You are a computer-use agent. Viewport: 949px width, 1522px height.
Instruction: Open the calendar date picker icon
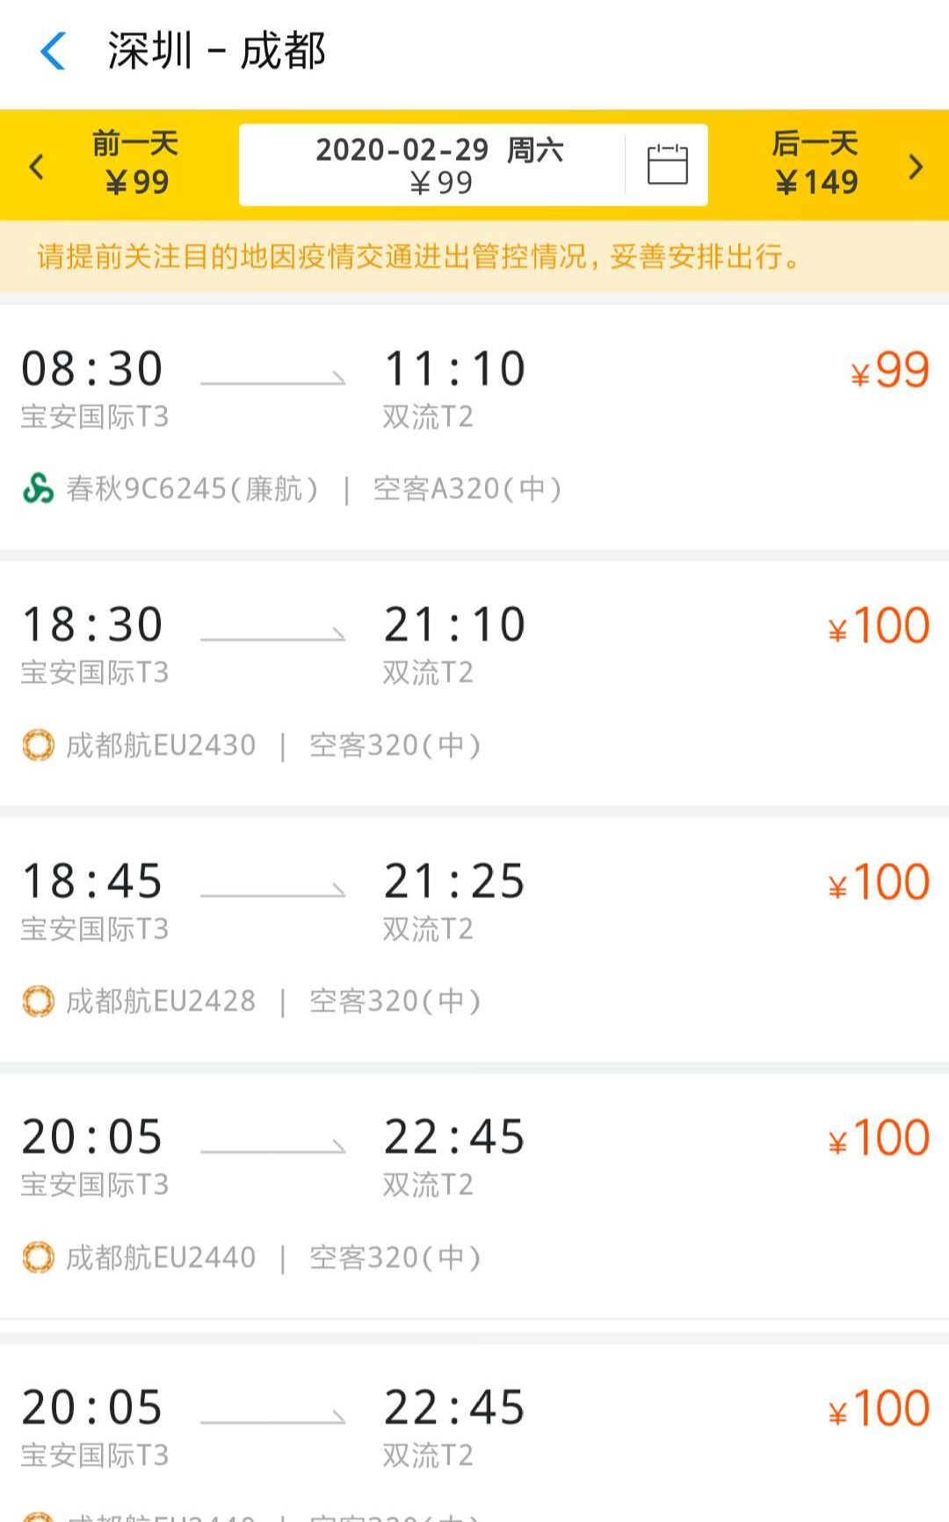667,164
